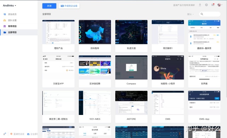Click the orange 蓝湖代设说 icon in footer
Screen dimensions: 227x138
(11, 134)
